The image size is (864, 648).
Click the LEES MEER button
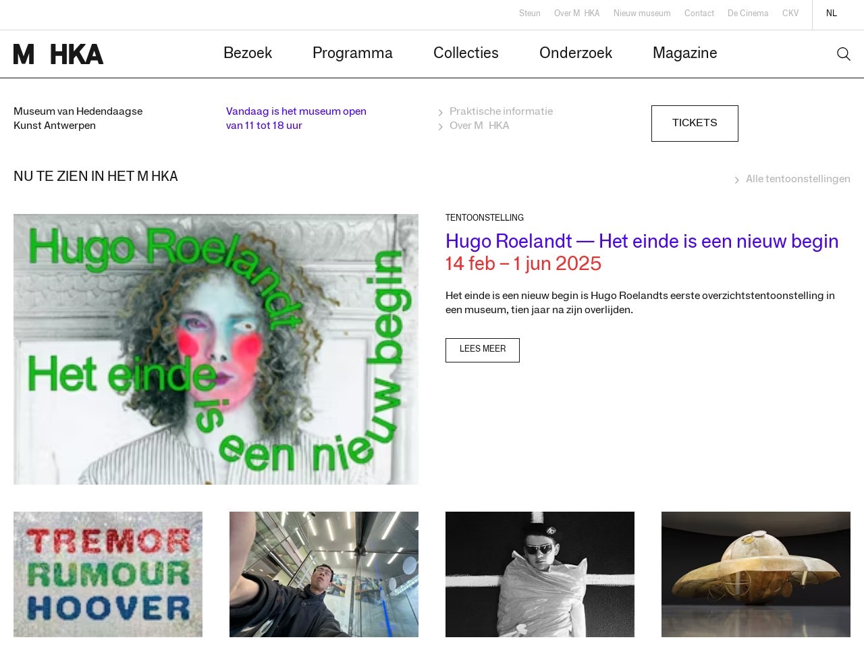pyautogui.click(x=483, y=350)
